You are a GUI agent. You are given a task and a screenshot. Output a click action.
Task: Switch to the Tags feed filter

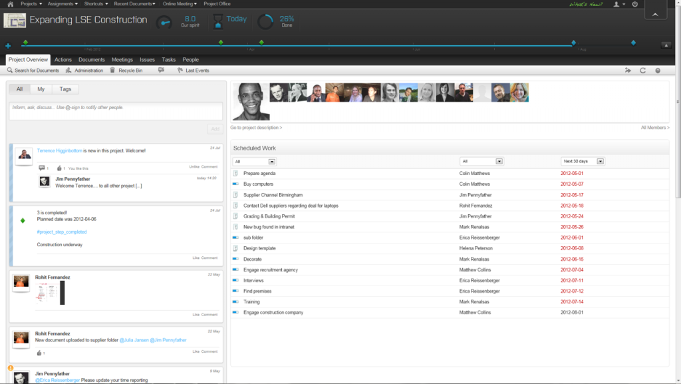pyautogui.click(x=65, y=89)
